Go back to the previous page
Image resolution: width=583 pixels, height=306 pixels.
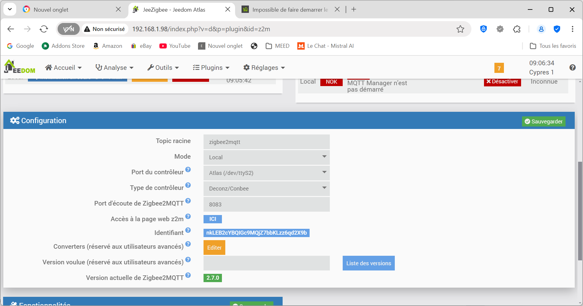11,29
